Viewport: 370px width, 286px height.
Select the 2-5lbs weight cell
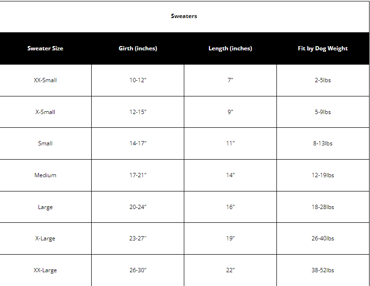pyautogui.click(x=323, y=80)
